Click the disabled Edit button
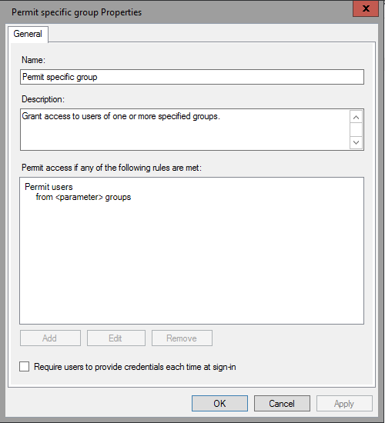Viewport: 385px width, 423px height. coord(116,338)
